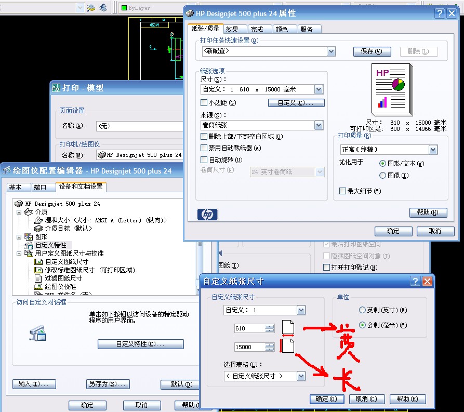Toggle 最大细节 checkbox
Screen dimensions: 464x412
pos(342,191)
